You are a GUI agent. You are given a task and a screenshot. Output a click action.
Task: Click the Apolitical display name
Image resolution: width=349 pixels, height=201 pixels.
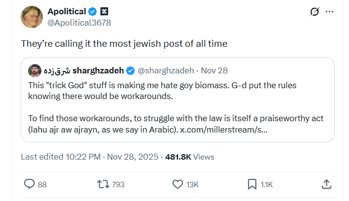pos(66,11)
